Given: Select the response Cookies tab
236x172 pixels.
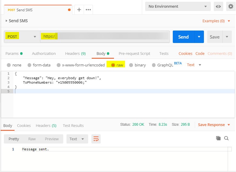Looking at the screenshot, I should (x=24, y=125).
